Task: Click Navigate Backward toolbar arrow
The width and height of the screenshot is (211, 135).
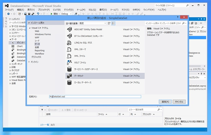Action: click(x=8, y=14)
